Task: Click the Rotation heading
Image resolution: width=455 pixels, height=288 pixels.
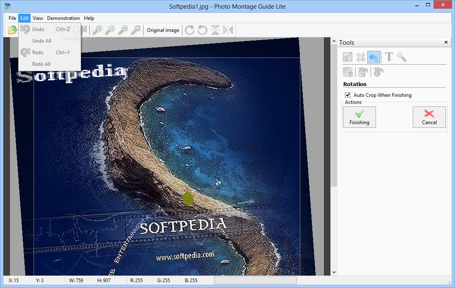Action: coord(354,84)
